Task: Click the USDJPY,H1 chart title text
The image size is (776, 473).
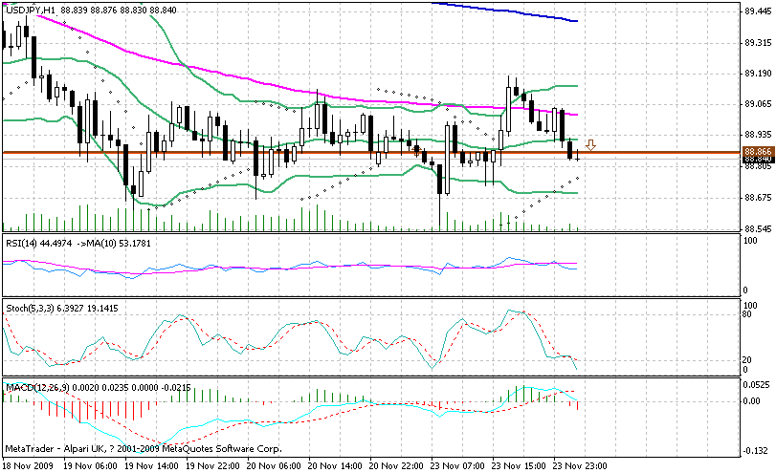Action: [x=31, y=11]
